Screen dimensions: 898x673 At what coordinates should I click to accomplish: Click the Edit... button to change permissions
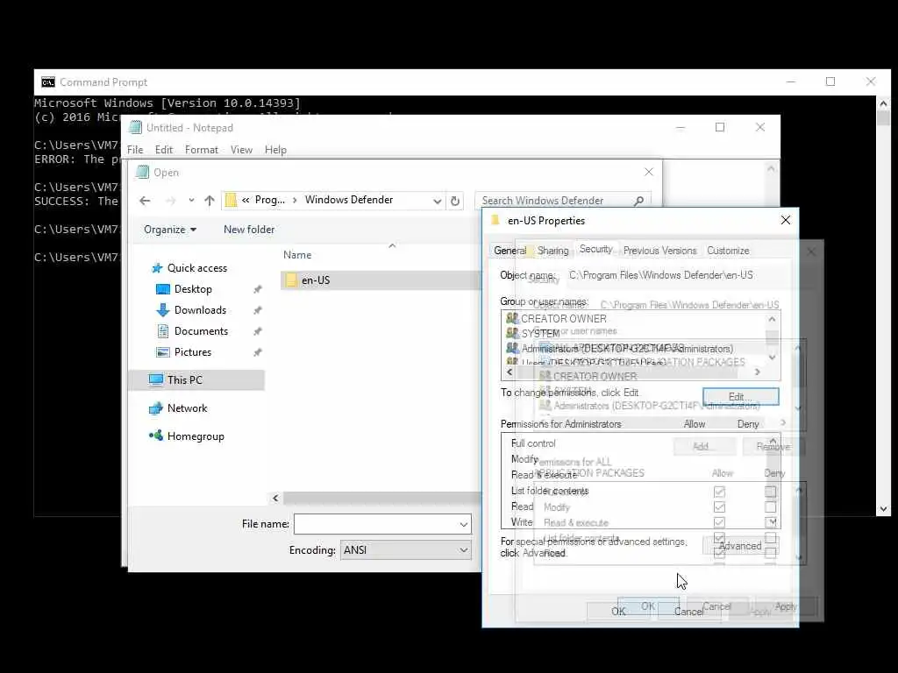pos(740,397)
